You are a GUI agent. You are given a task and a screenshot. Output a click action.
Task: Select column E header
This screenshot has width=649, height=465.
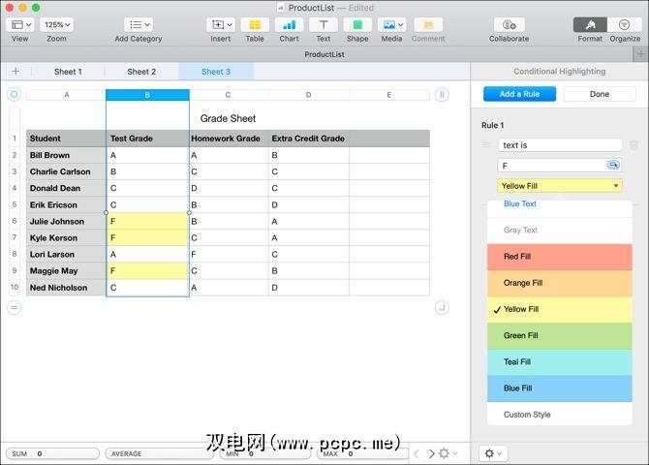(389, 95)
